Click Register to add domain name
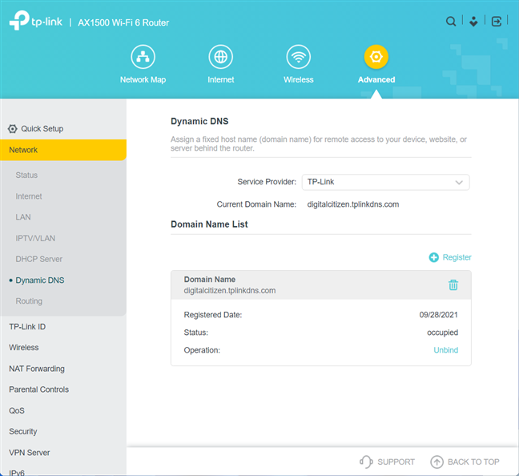Screen dimensions: 519x476 [450, 257]
